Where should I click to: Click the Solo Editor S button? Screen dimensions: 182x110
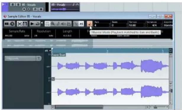pyautogui.click(x=12, y=24)
